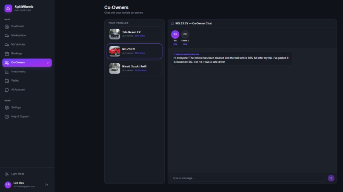Open Help & Support page

(27, 117)
